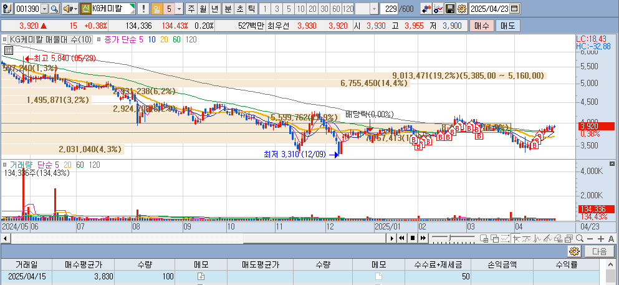
Task: Open trade journal settings gear icon
Action: [574, 251]
